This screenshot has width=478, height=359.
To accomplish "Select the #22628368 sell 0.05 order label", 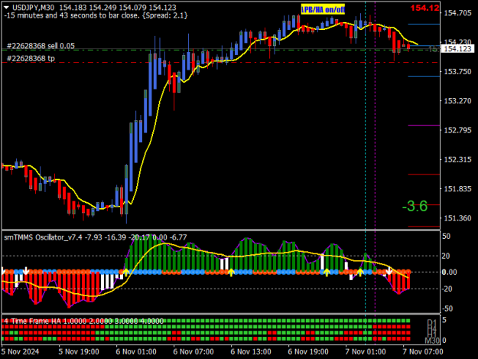I will (x=41, y=46).
